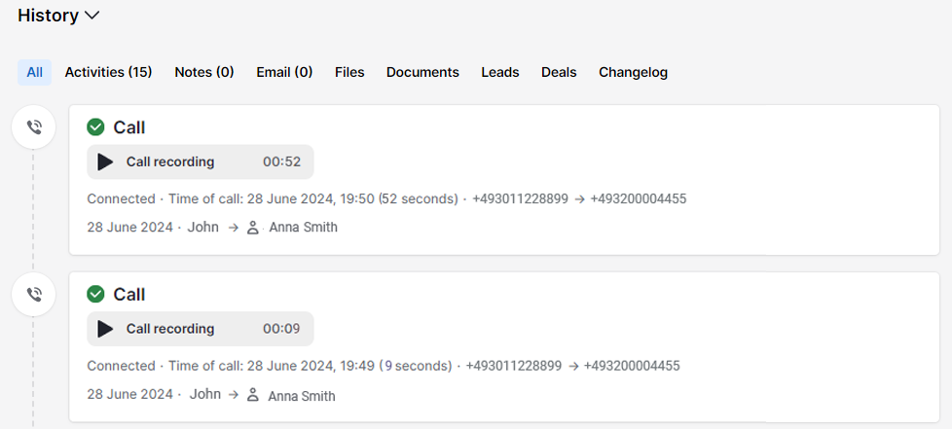
Task: Show the Email (0) tab
Action: 284,72
